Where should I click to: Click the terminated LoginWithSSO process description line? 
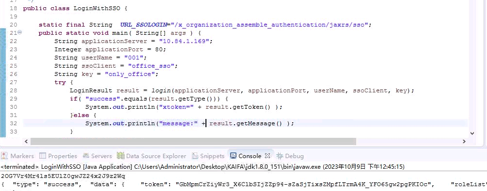coord(203,166)
